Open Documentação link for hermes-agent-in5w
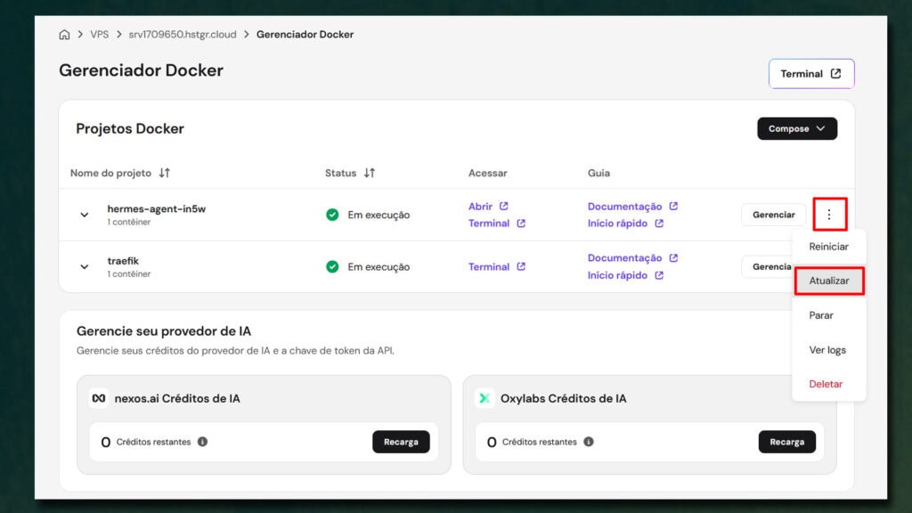Viewport: 912px width, 513px height. pyautogui.click(x=624, y=207)
